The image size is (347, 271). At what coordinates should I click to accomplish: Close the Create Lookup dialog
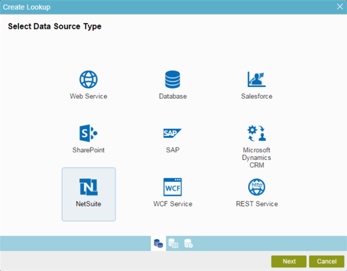click(340, 7)
